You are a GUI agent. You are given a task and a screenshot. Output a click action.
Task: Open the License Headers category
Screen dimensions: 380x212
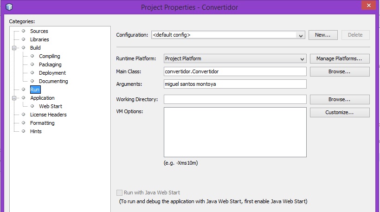click(x=48, y=115)
